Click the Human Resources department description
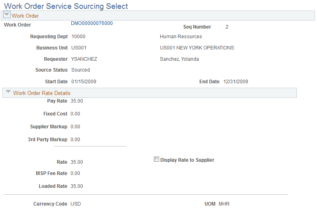The height and width of the screenshot is (212, 317). [181, 37]
